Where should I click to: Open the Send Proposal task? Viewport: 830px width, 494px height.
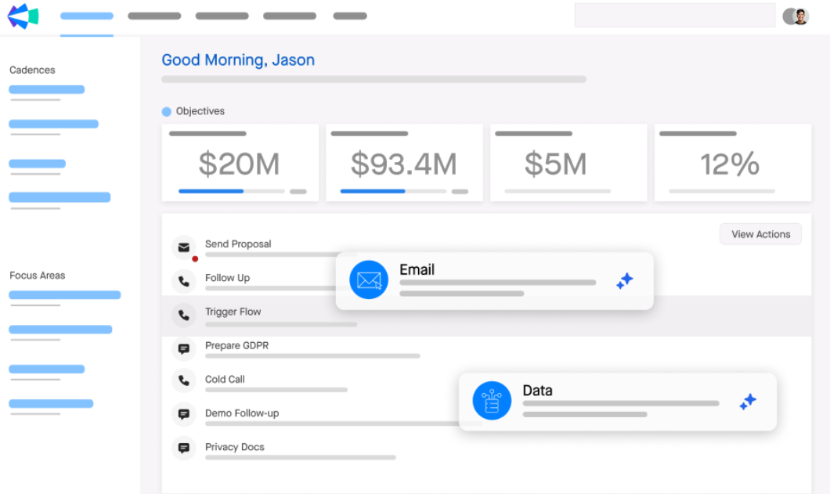pos(238,244)
